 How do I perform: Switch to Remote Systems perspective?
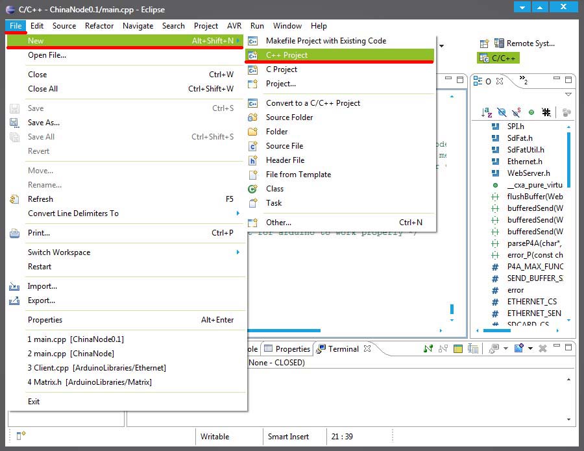click(524, 43)
